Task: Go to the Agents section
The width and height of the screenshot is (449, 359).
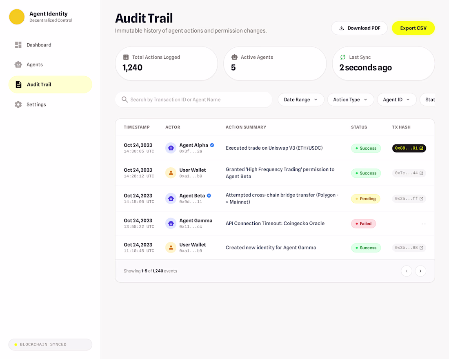Action: [x=35, y=64]
